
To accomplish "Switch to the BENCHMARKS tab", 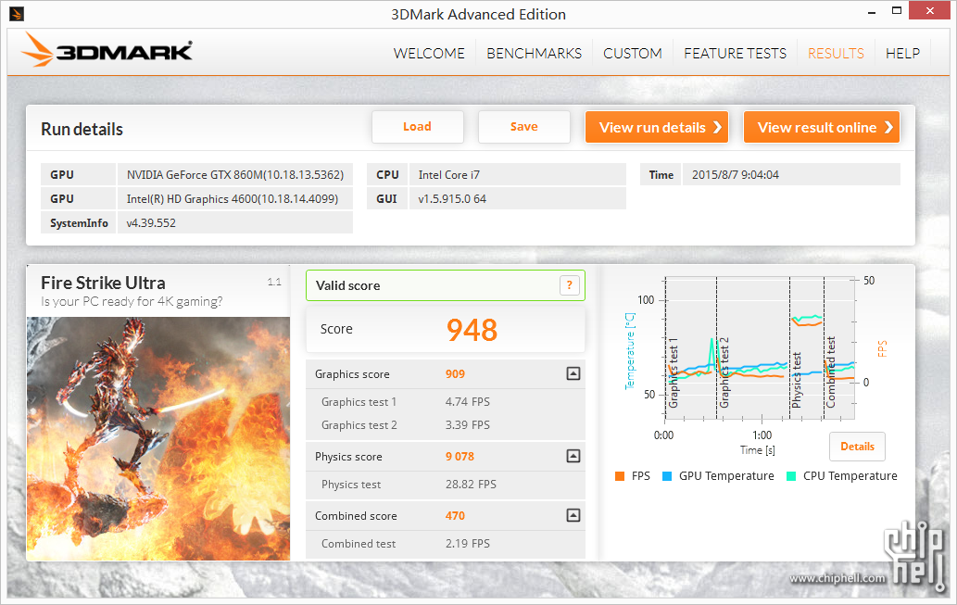I will pyautogui.click(x=534, y=54).
